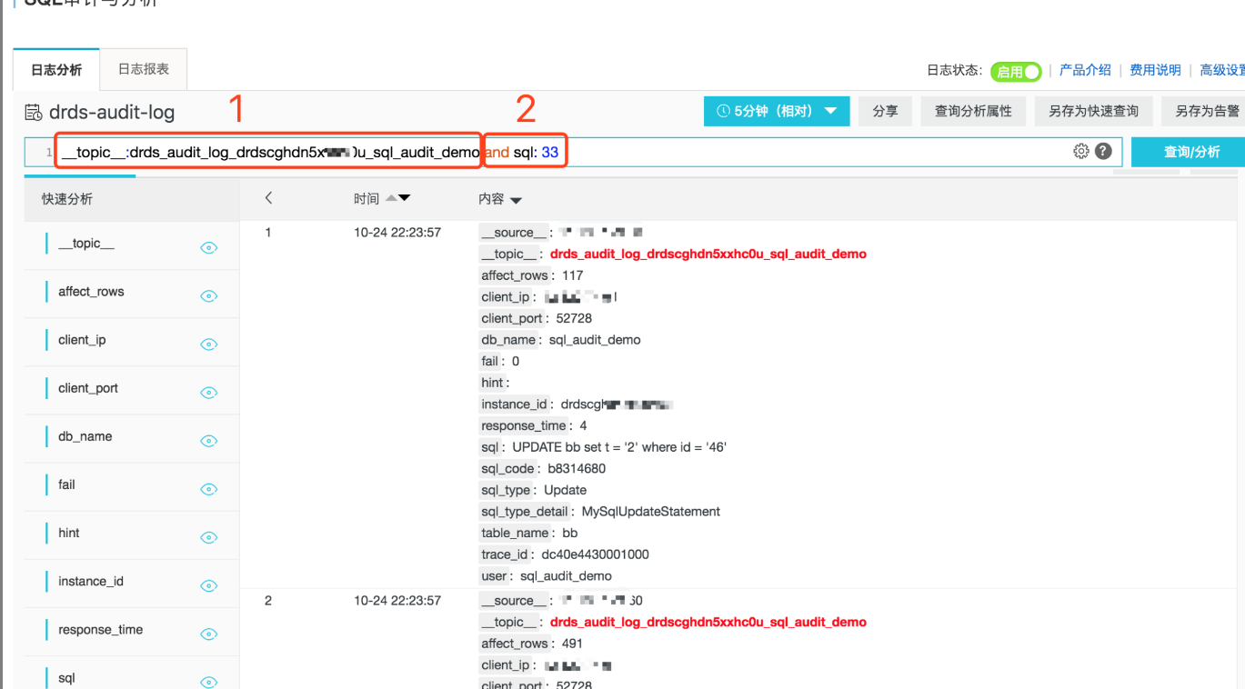Select __topic__ field in quick analysis
The image size is (1245, 689).
[x=86, y=244]
